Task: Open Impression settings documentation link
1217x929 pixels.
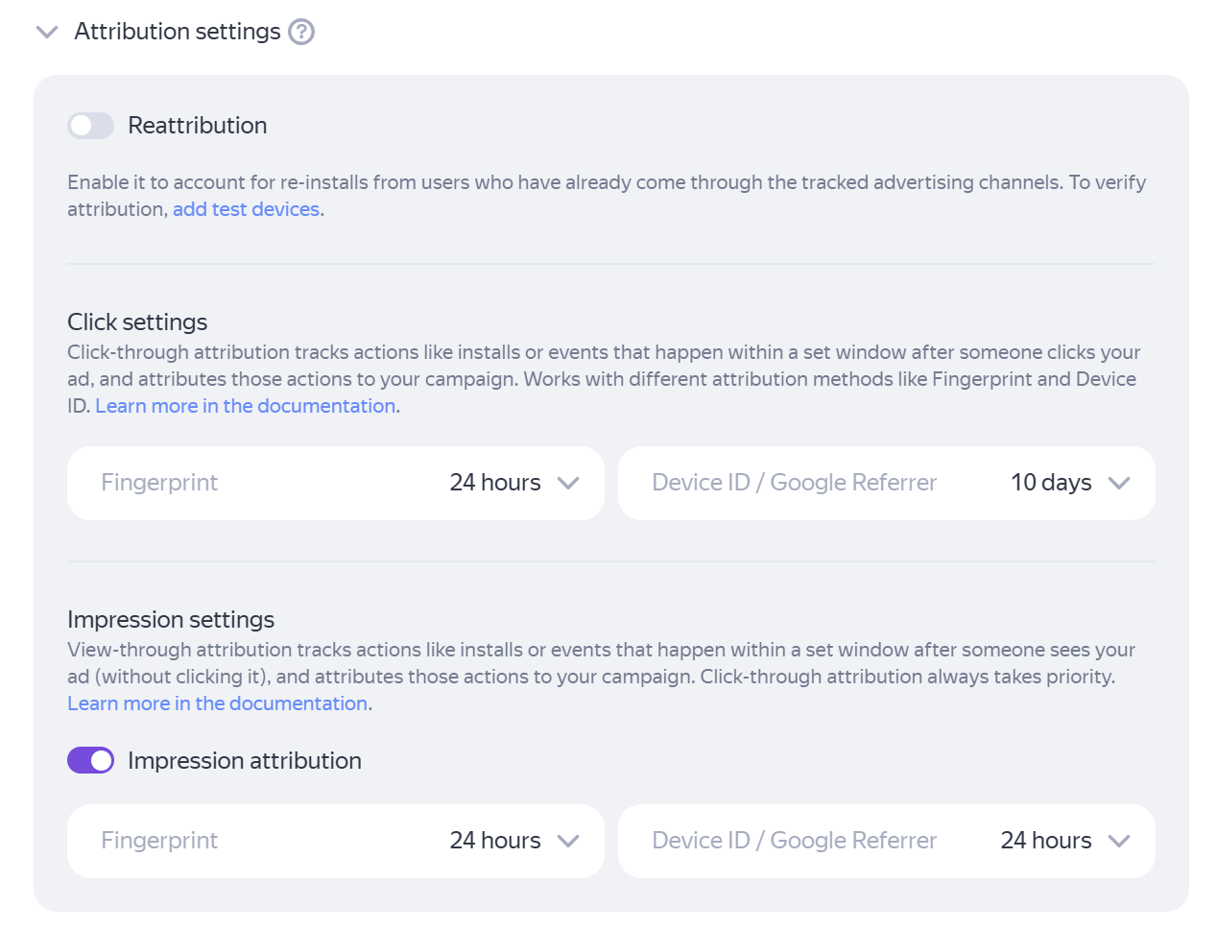Action: [218, 703]
